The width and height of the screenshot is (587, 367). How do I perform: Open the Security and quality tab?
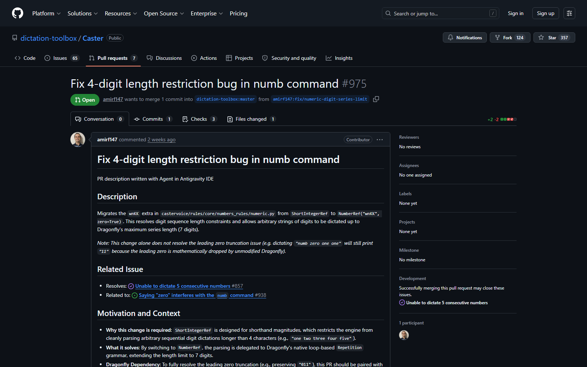coord(289,58)
